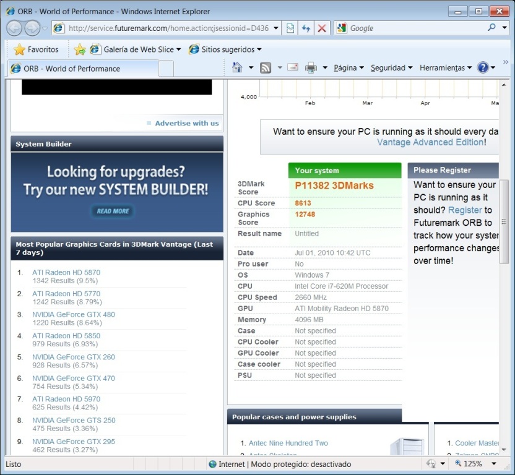
Task: Click the page vertical scrollbar down arrow
Action: click(x=504, y=450)
